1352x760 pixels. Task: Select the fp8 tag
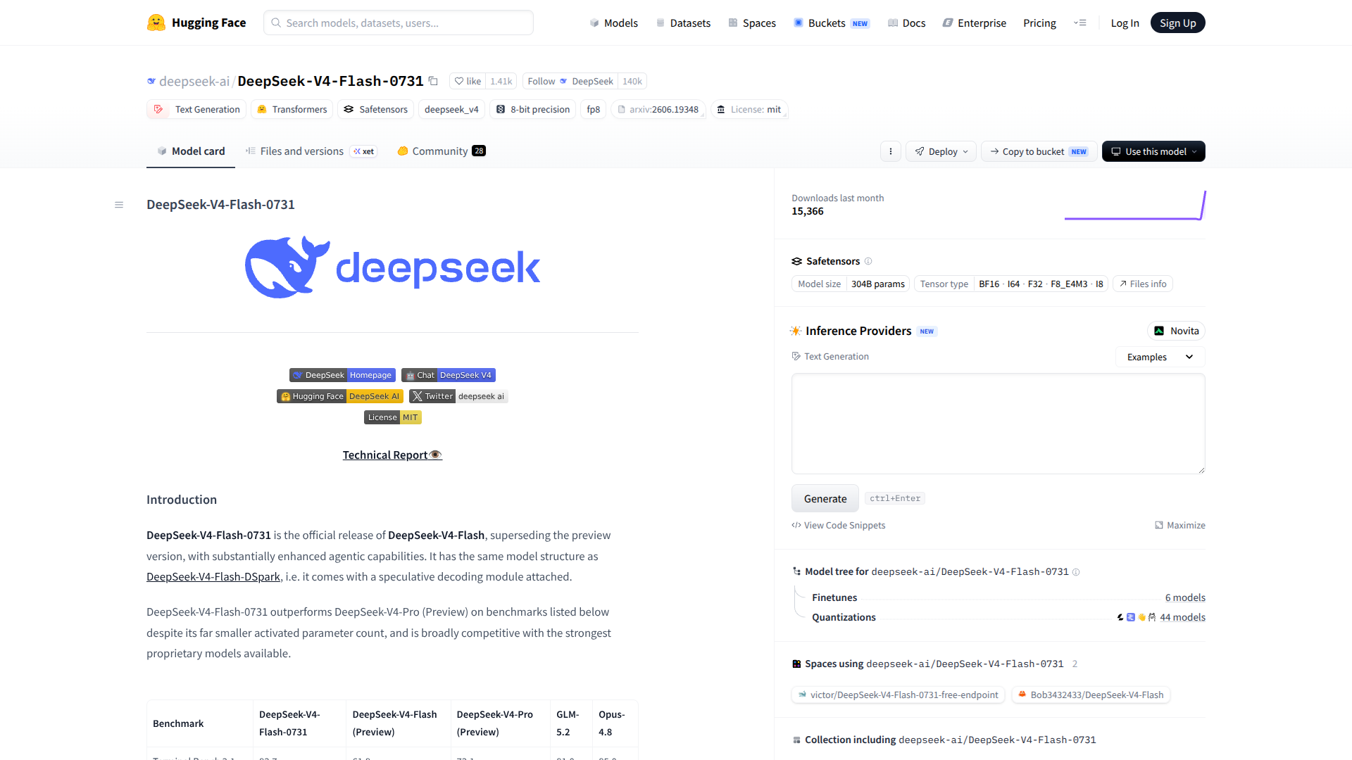tap(594, 109)
